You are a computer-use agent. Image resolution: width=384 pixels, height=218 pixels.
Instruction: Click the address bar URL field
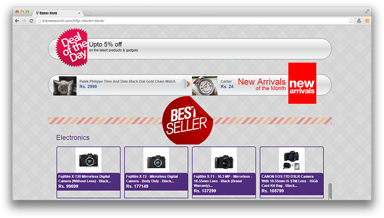pos(189,21)
